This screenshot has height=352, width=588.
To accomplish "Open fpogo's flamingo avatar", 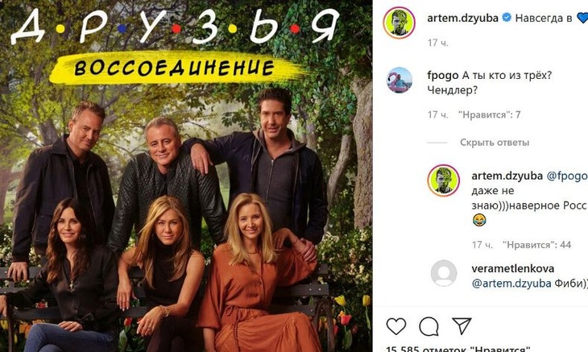I will click(400, 81).
